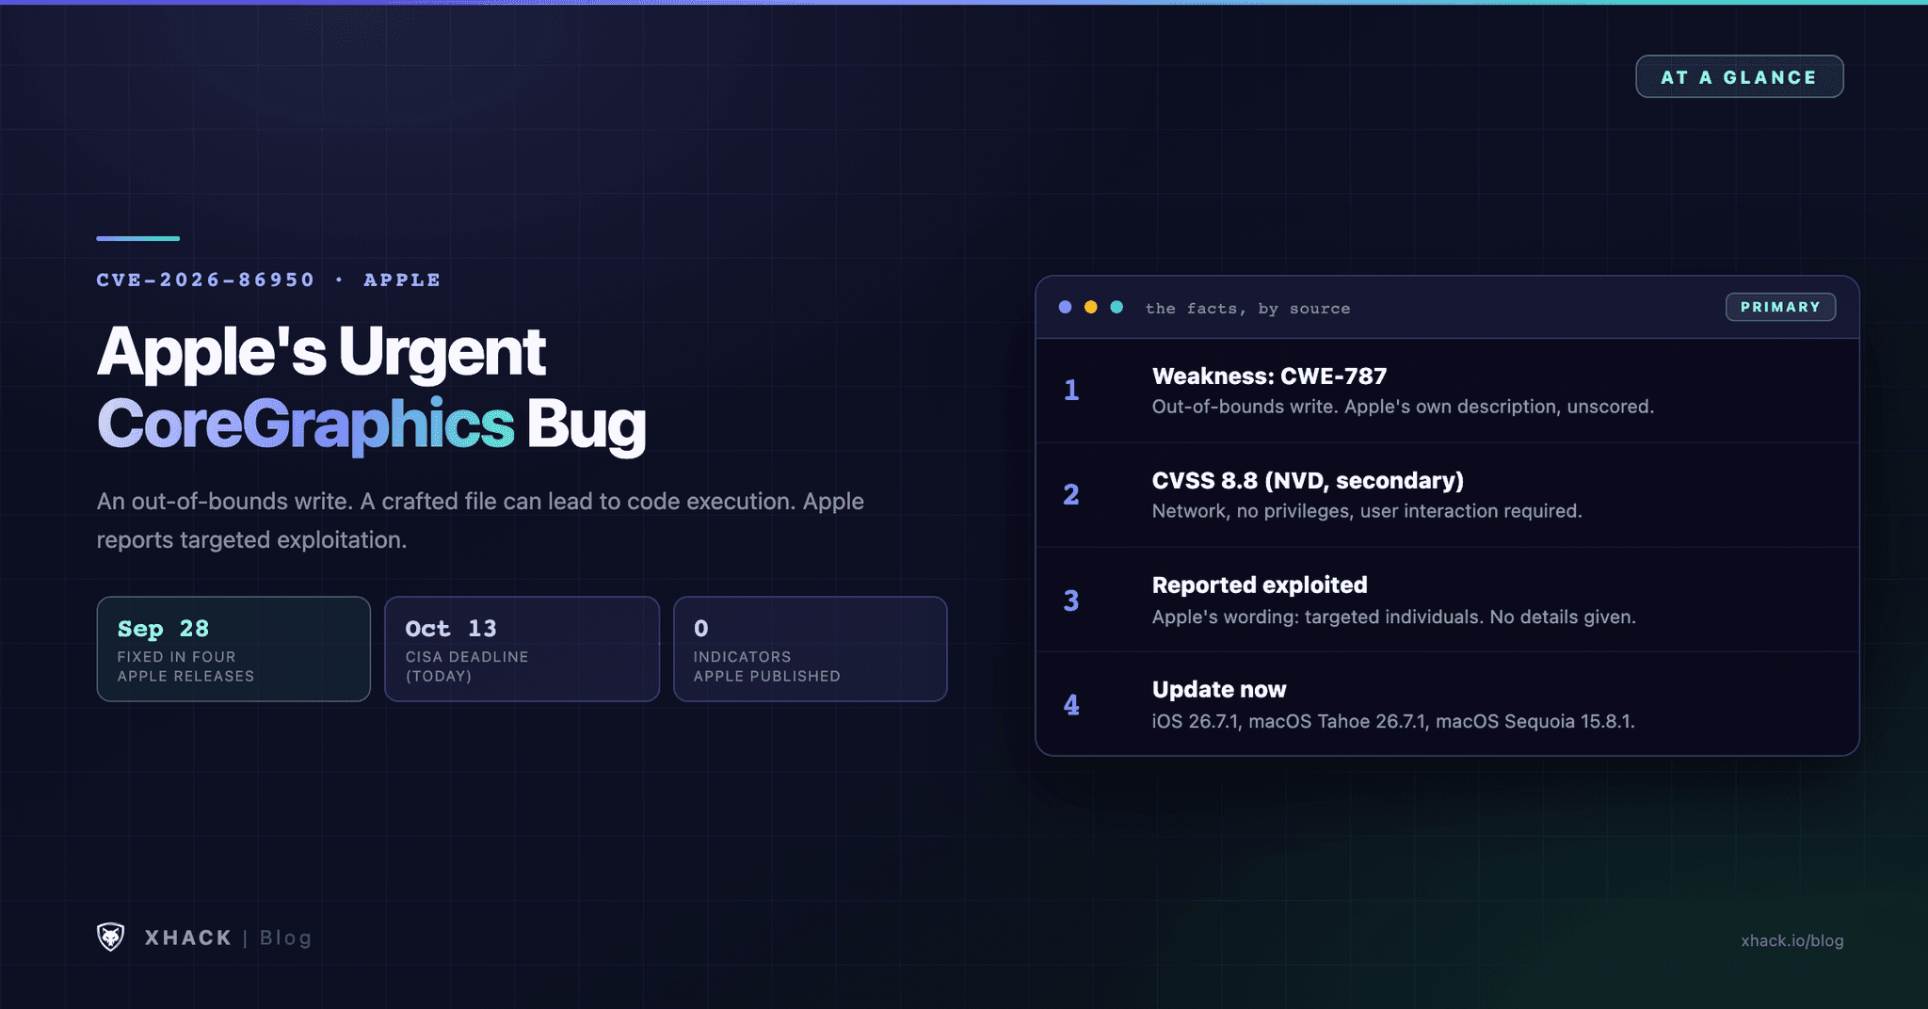Click the yellow window dot
This screenshot has width=1928, height=1009.
click(x=1090, y=307)
